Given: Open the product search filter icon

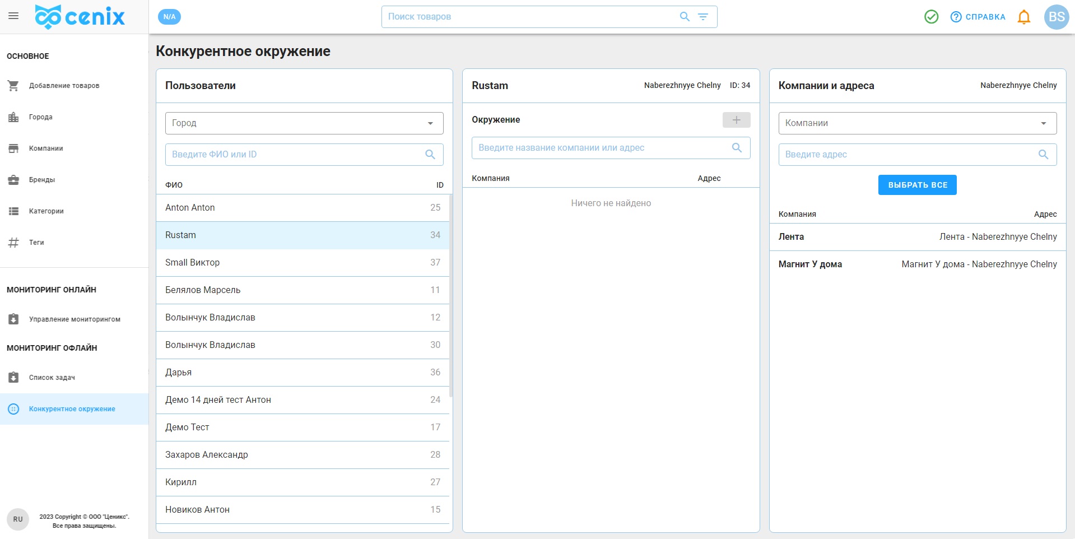Looking at the screenshot, I should point(703,17).
